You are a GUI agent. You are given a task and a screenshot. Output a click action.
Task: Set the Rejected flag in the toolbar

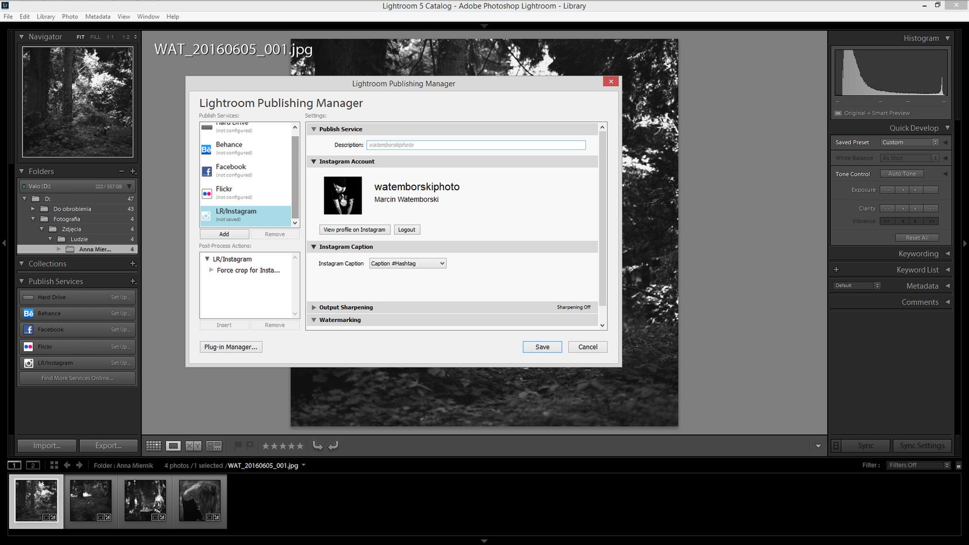click(250, 445)
